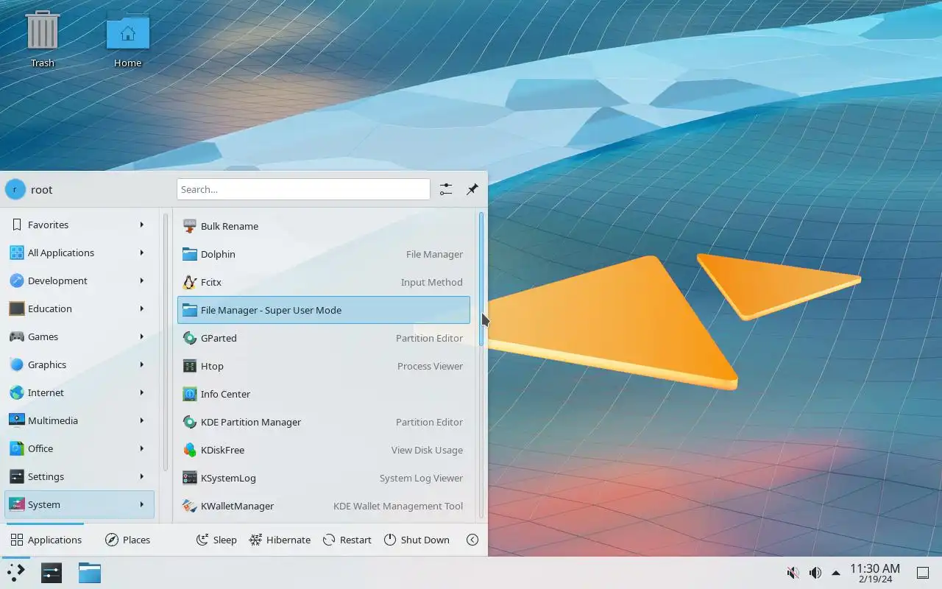Screen dimensions: 942x589
Task: Click the Show Desktop taskbar button
Action: pyautogui.click(x=922, y=573)
